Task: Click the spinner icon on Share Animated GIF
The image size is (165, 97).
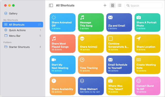Action: pyautogui.click(x=54, y=18)
